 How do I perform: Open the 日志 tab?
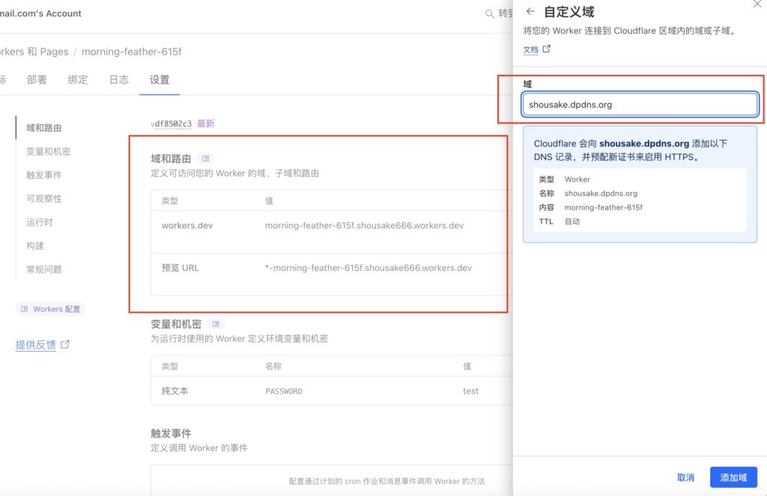[119, 79]
